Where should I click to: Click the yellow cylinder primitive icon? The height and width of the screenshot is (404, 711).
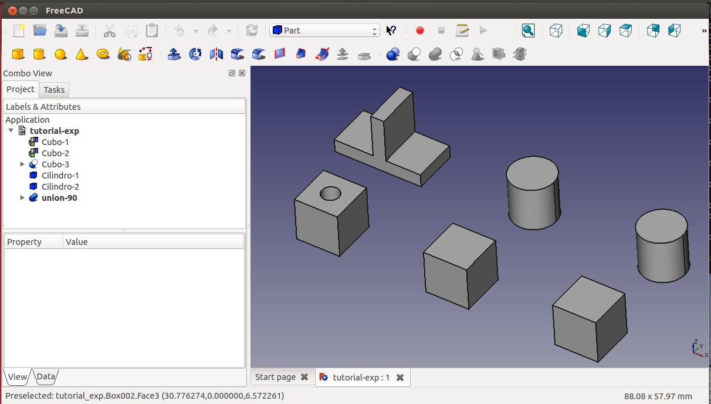tap(39, 55)
